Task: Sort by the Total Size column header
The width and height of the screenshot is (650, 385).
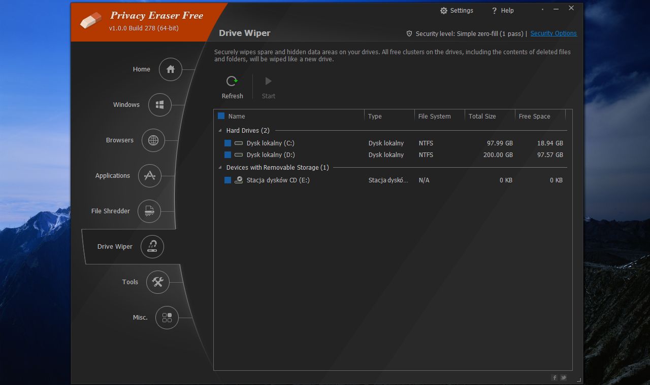Action: coord(482,117)
